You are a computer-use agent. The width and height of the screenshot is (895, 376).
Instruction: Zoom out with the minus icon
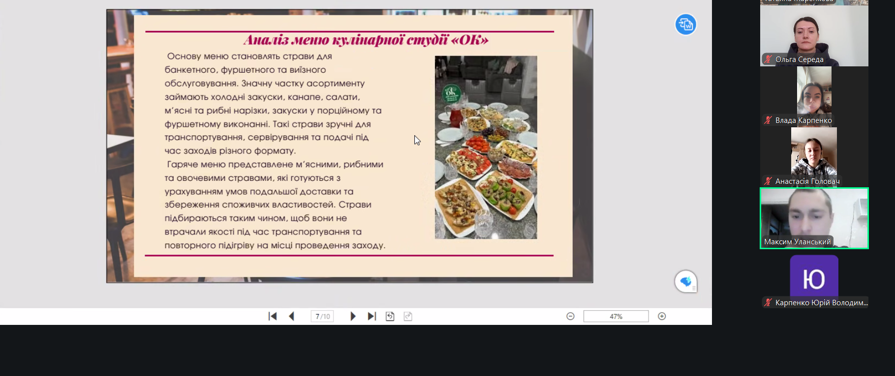[570, 317]
